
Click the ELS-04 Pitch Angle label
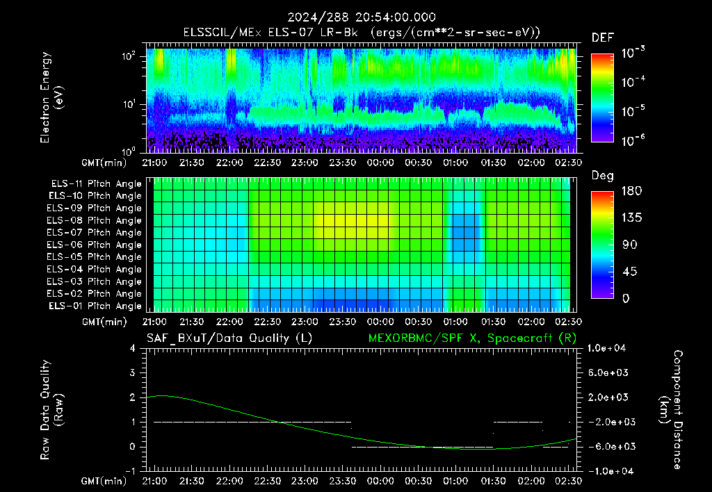point(94,269)
